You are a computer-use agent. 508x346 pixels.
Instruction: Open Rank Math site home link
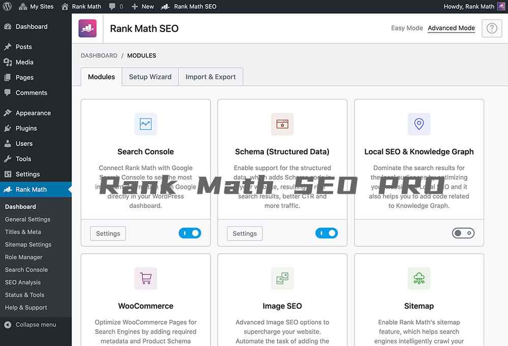(x=81, y=7)
